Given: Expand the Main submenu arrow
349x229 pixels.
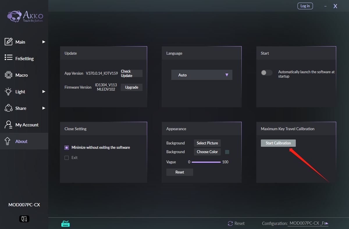Looking at the screenshot, I should [x=44, y=42].
